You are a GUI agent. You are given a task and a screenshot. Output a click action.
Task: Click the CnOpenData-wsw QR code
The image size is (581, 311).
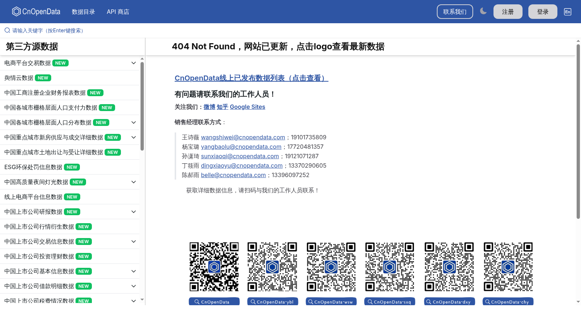pyautogui.click(x=331, y=267)
